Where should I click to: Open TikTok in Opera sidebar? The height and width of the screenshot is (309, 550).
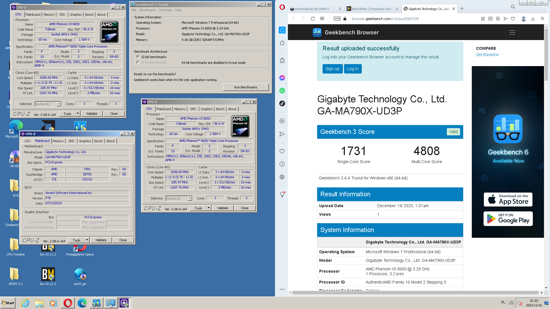point(282,104)
